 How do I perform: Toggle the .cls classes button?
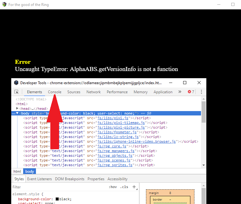[124, 187]
